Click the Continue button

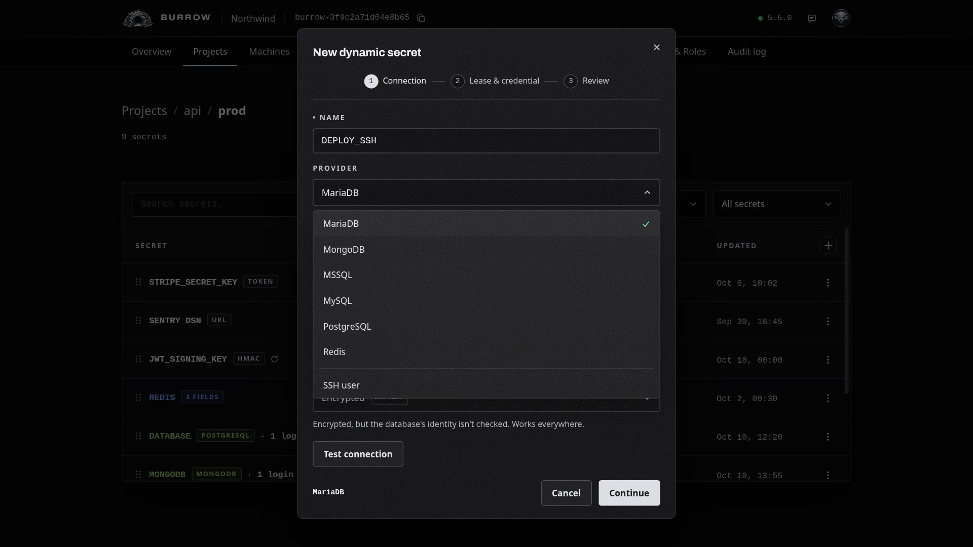(629, 493)
